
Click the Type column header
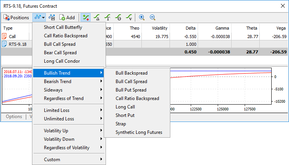coord(8,28)
